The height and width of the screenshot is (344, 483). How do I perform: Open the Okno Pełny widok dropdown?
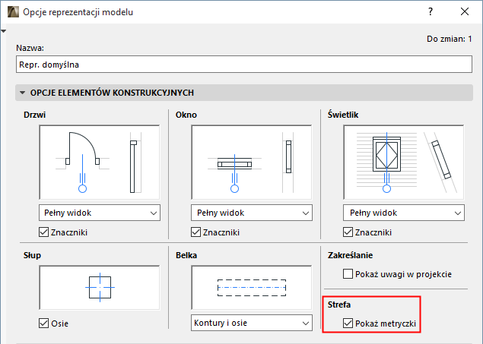click(251, 213)
